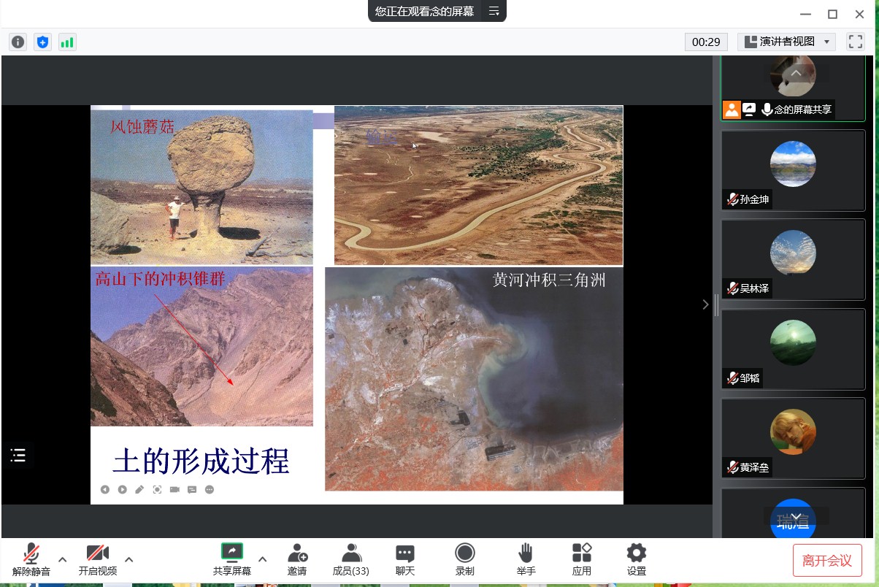Open 设置 settings
879x587 pixels.
[x=637, y=559]
